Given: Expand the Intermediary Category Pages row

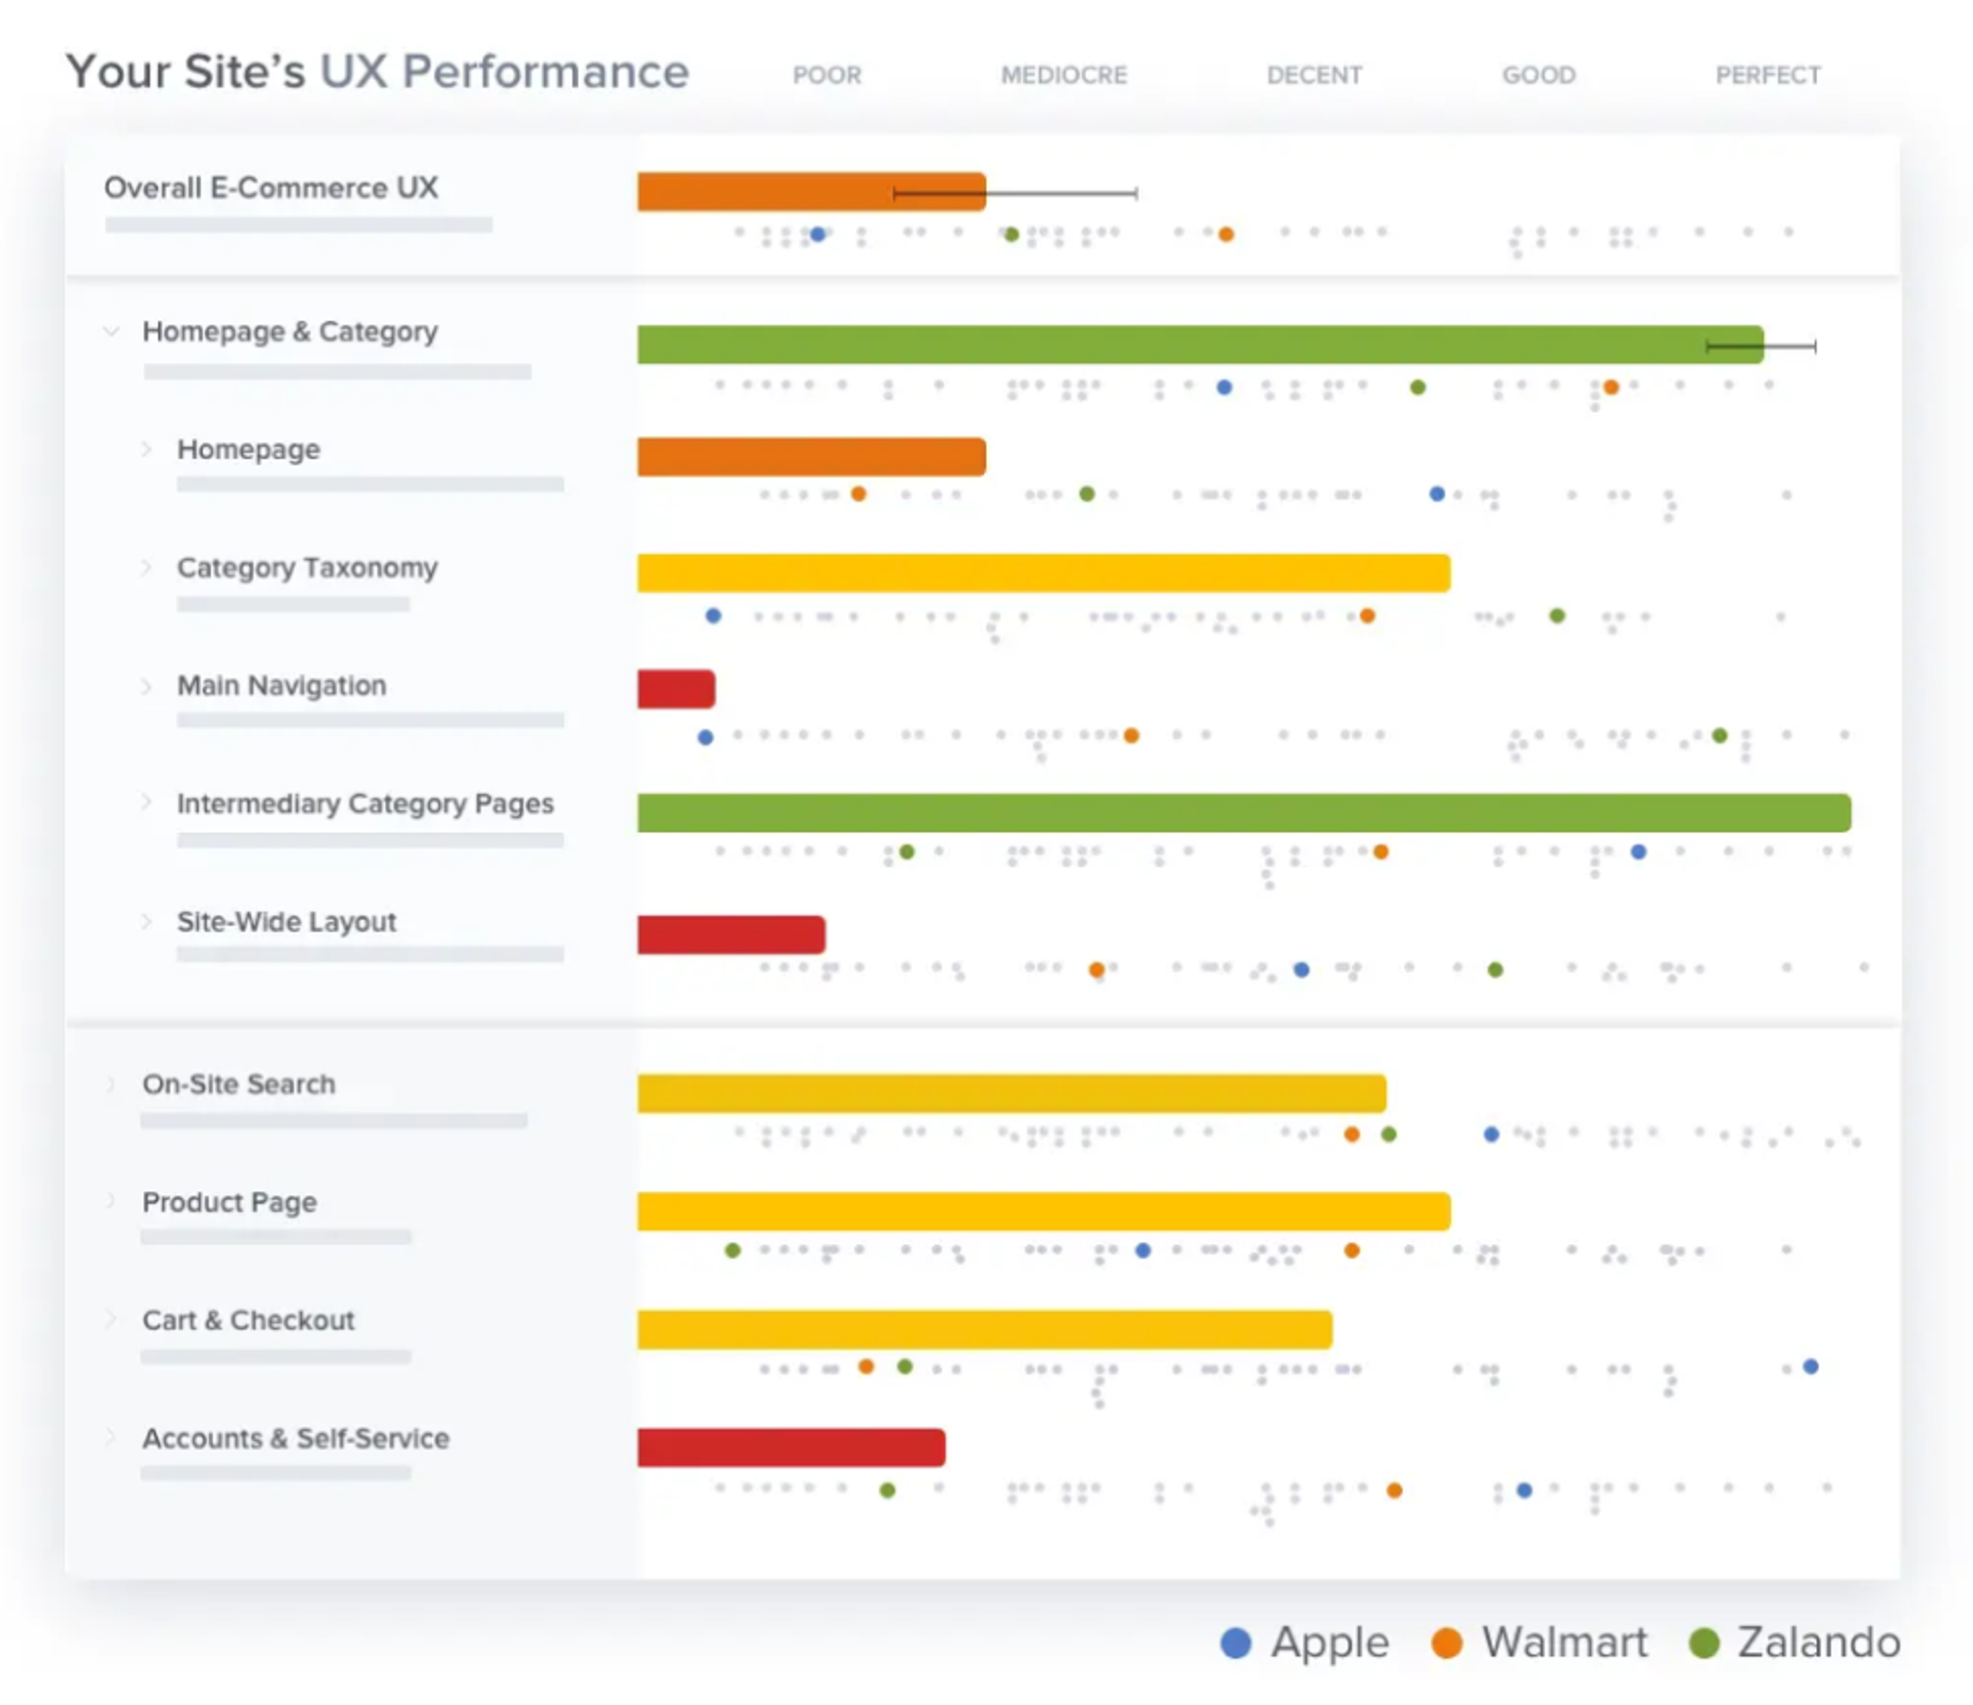Looking at the screenshot, I should point(146,802).
